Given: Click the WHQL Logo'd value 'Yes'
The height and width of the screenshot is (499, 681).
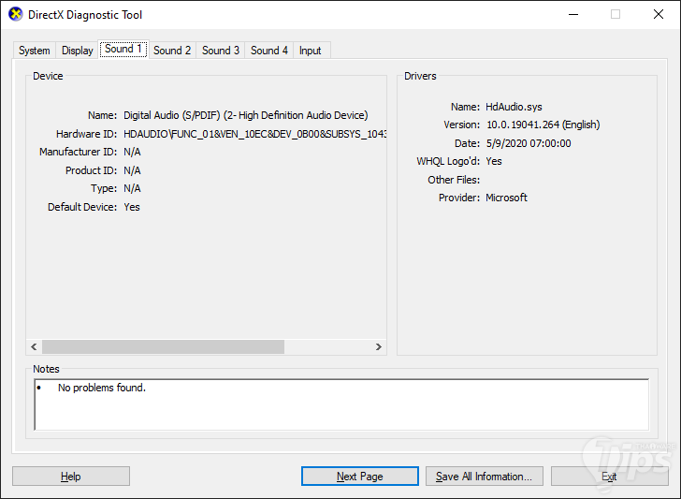Looking at the screenshot, I should tap(494, 161).
